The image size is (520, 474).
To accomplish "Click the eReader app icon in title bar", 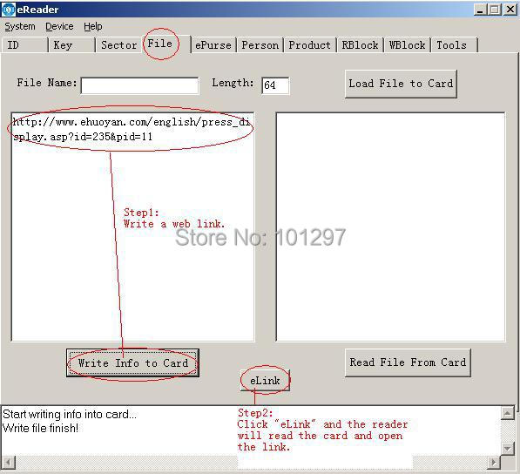I will [x=9, y=10].
